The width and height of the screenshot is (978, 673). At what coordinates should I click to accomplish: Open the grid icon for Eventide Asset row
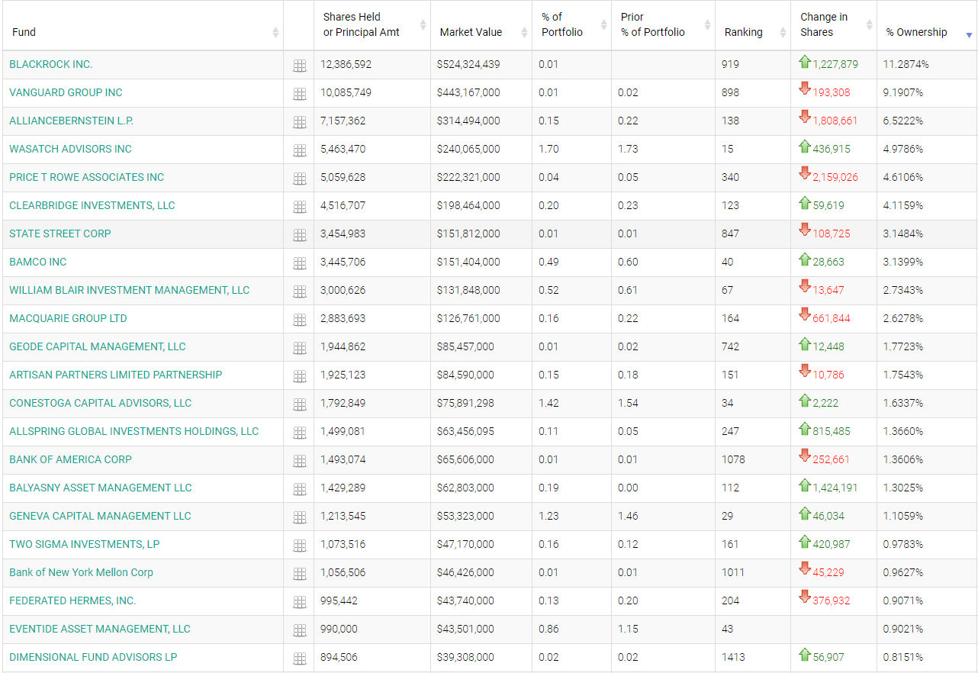299,630
